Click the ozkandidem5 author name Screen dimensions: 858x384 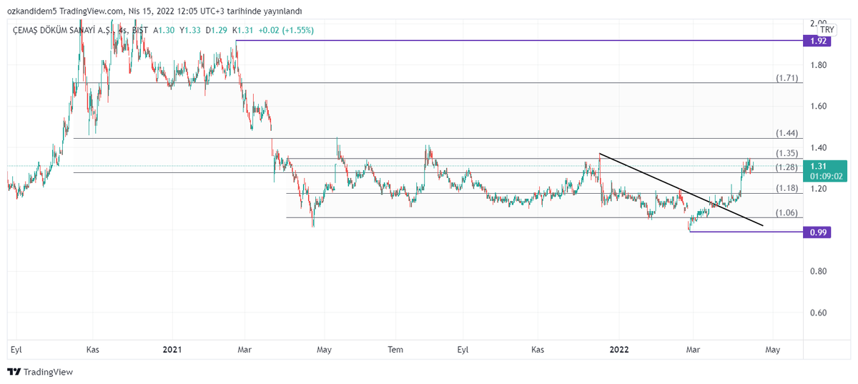pos(31,11)
